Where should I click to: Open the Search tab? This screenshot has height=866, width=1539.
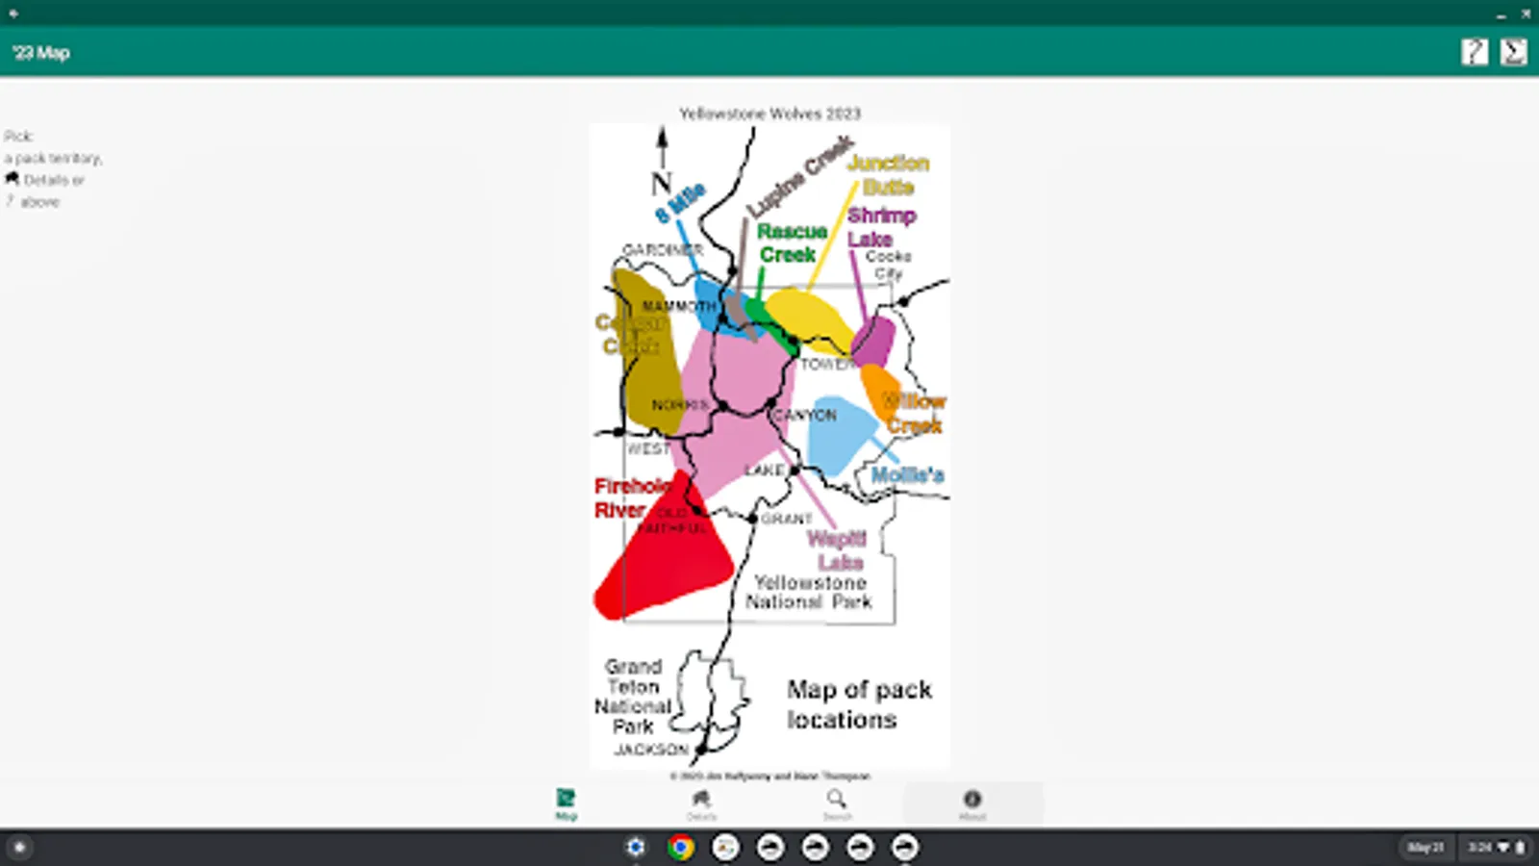[837, 803]
